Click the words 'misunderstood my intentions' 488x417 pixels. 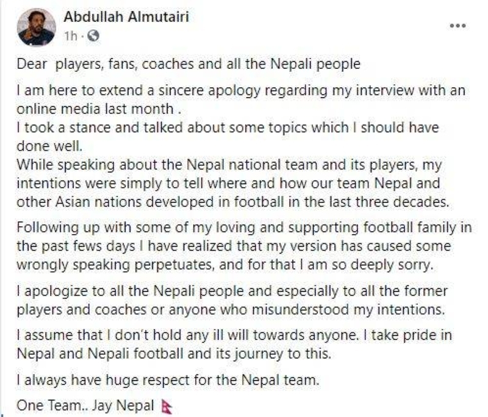pyautogui.click(x=346, y=310)
